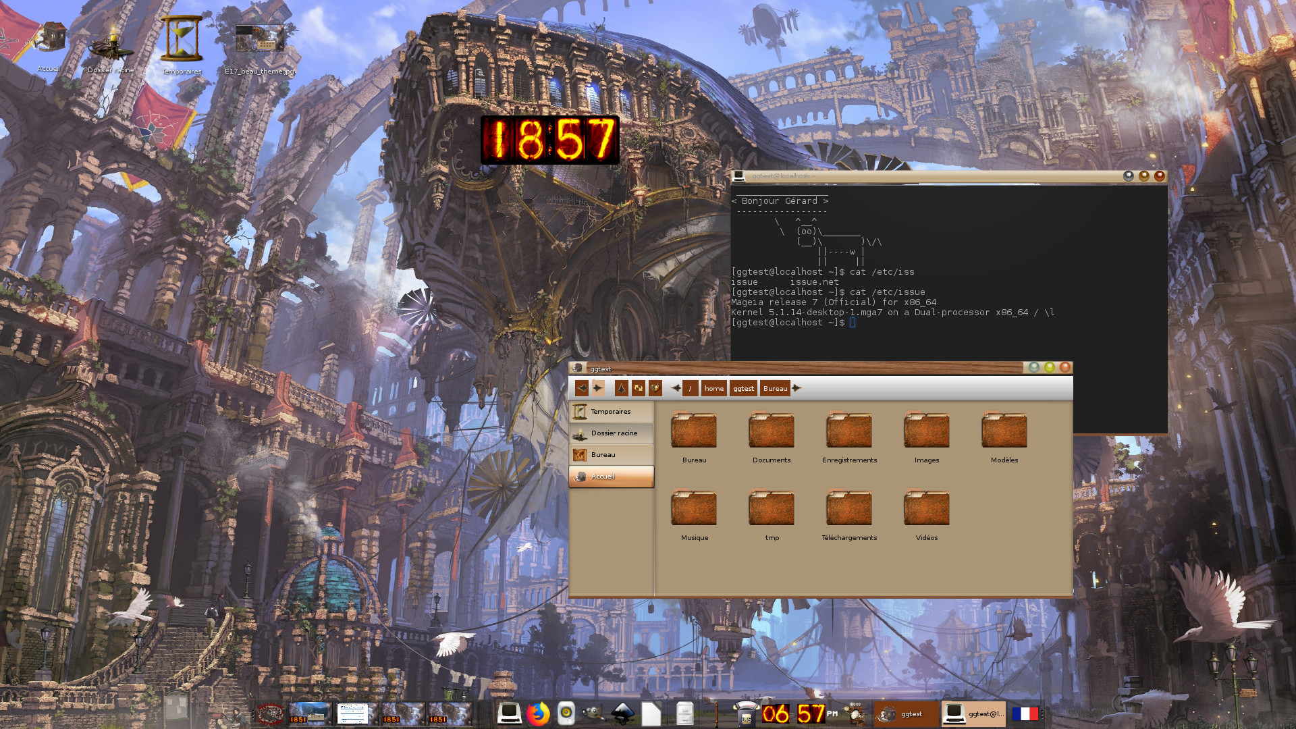Click the 'Bureau' path breadcrumb
This screenshot has height=729, width=1296.
point(775,388)
